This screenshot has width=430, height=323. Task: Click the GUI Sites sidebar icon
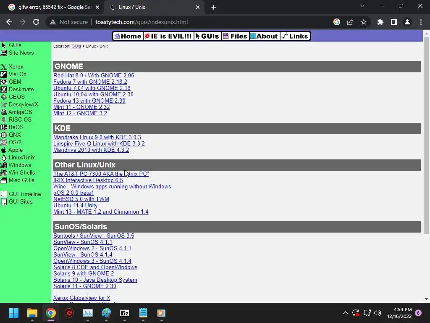[x=3, y=201]
